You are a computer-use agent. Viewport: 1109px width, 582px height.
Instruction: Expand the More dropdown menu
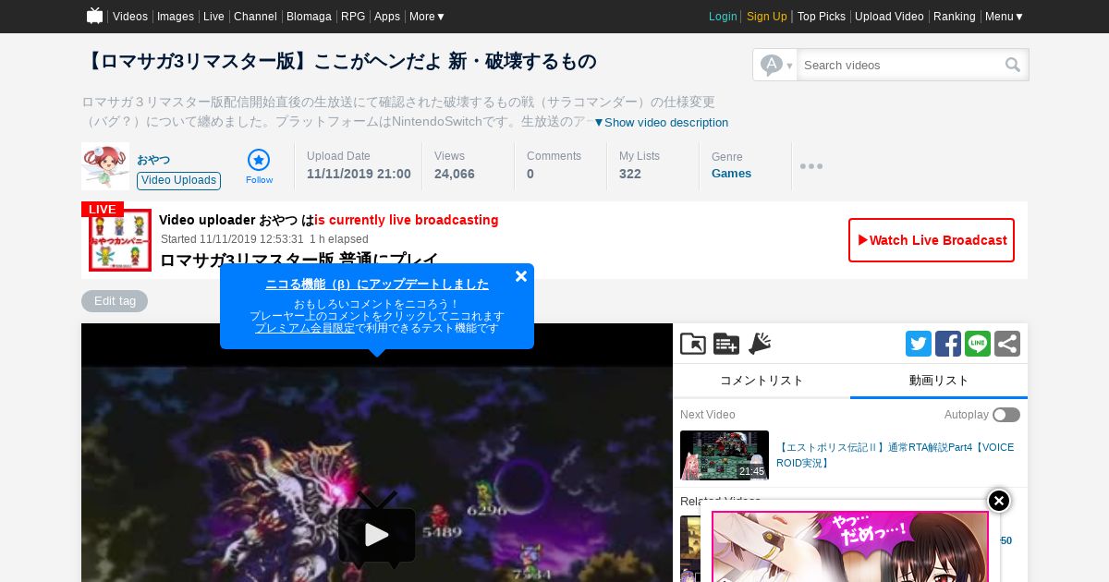pyautogui.click(x=428, y=17)
